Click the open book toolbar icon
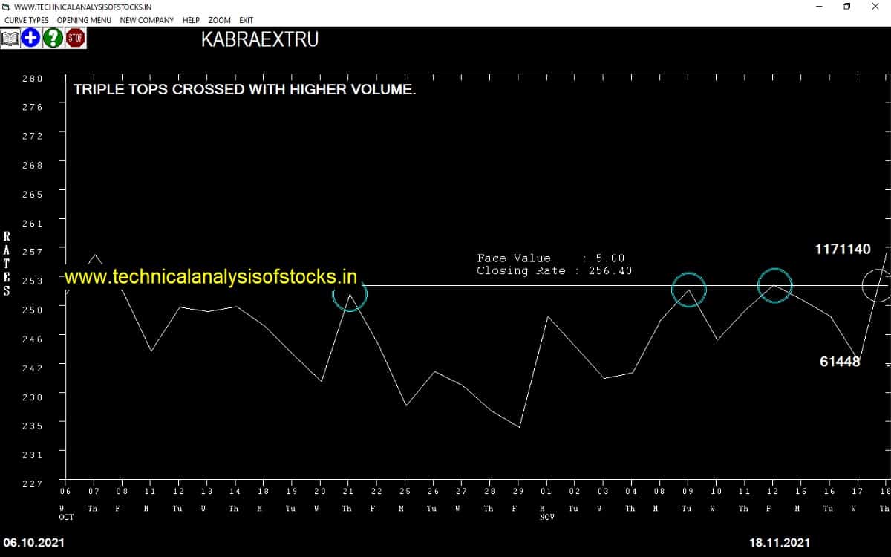Image resolution: width=891 pixels, height=557 pixels. coord(10,38)
